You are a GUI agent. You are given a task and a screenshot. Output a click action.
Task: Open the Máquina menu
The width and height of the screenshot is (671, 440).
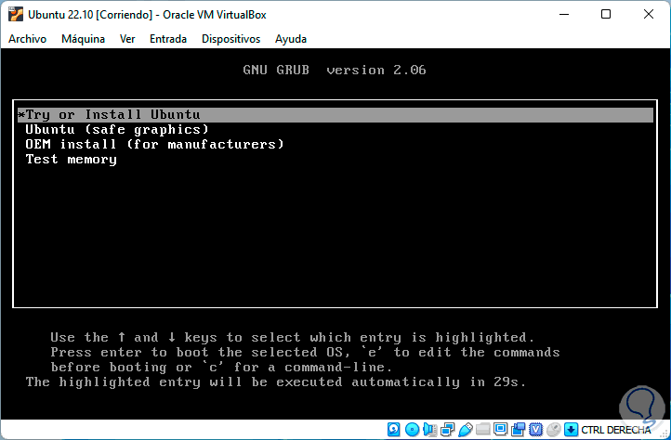tap(83, 39)
